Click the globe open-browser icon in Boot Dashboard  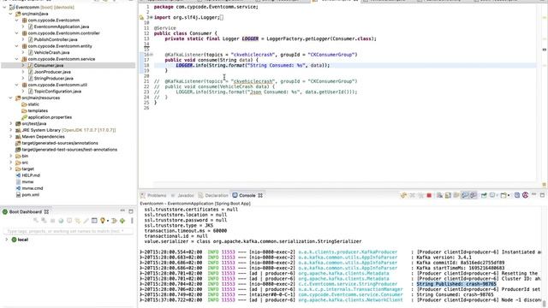click(61, 221)
